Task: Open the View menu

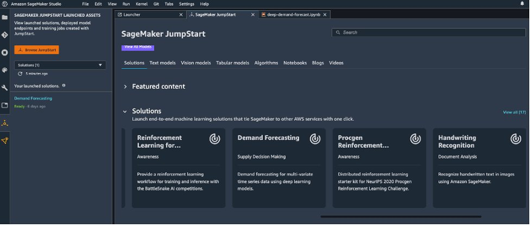Action: point(112,4)
